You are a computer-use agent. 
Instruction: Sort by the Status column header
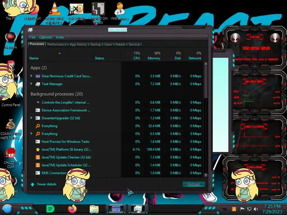click(x=107, y=56)
